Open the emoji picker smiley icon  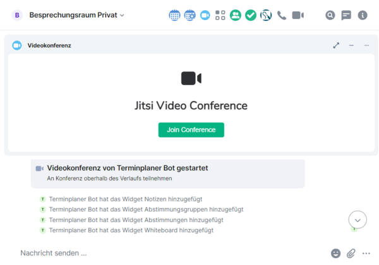336,254
